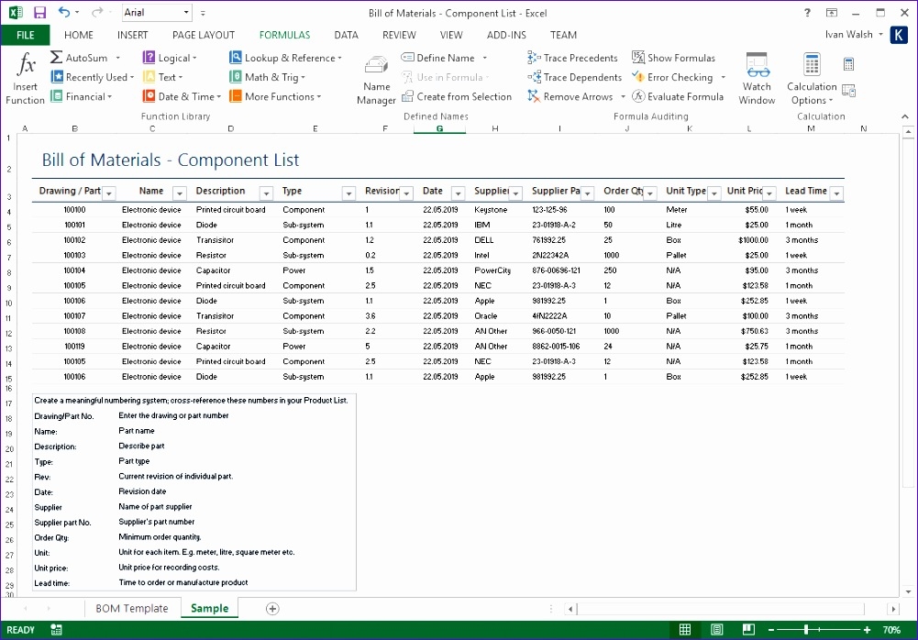
Task: Toggle Page Break Preview view
Action: click(x=747, y=630)
